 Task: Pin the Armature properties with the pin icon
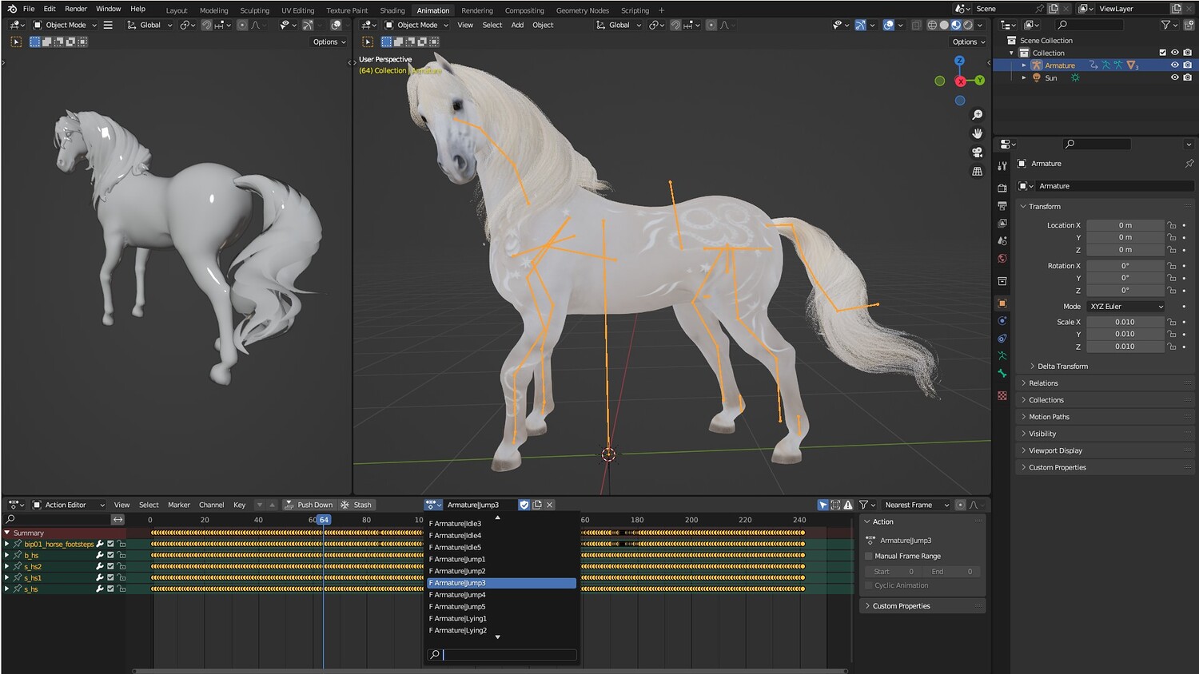coord(1189,164)
